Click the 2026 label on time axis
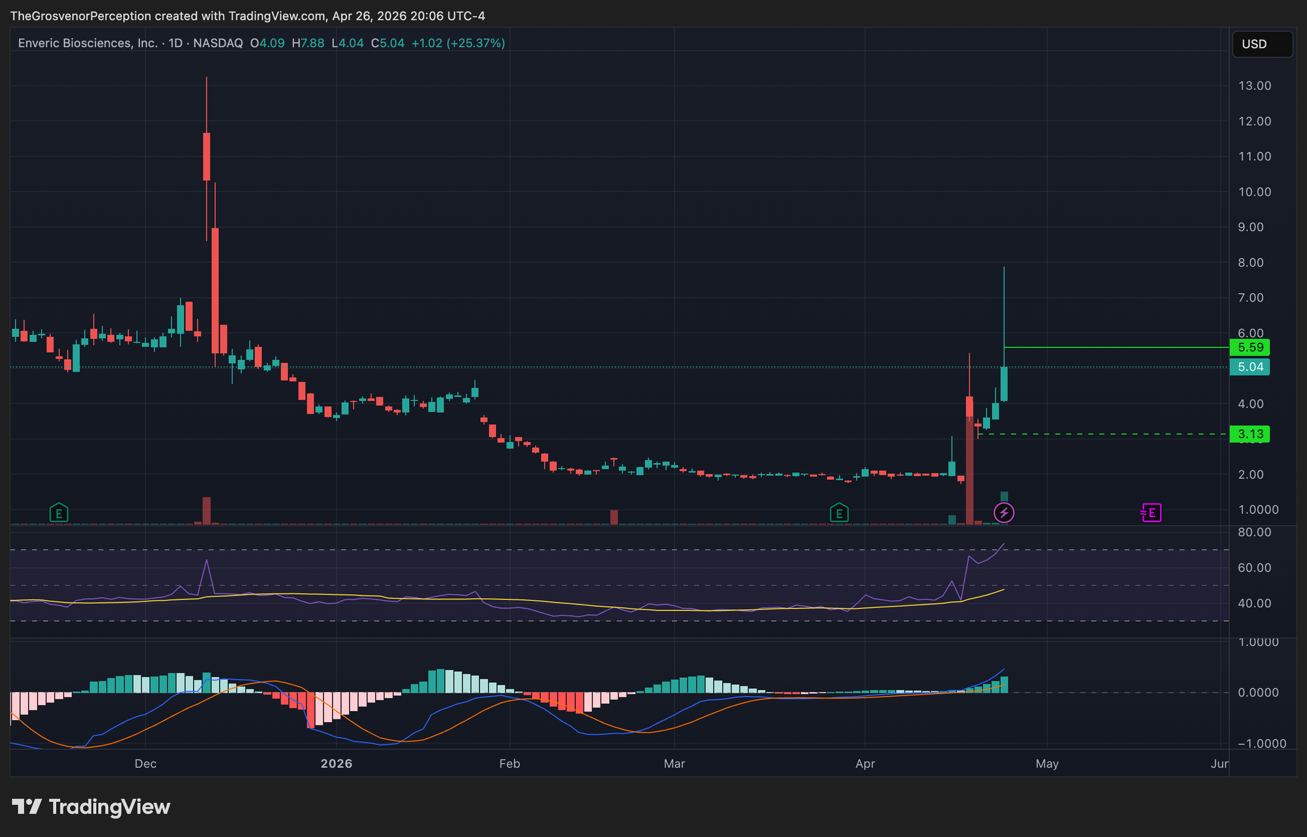 point(336,764)
